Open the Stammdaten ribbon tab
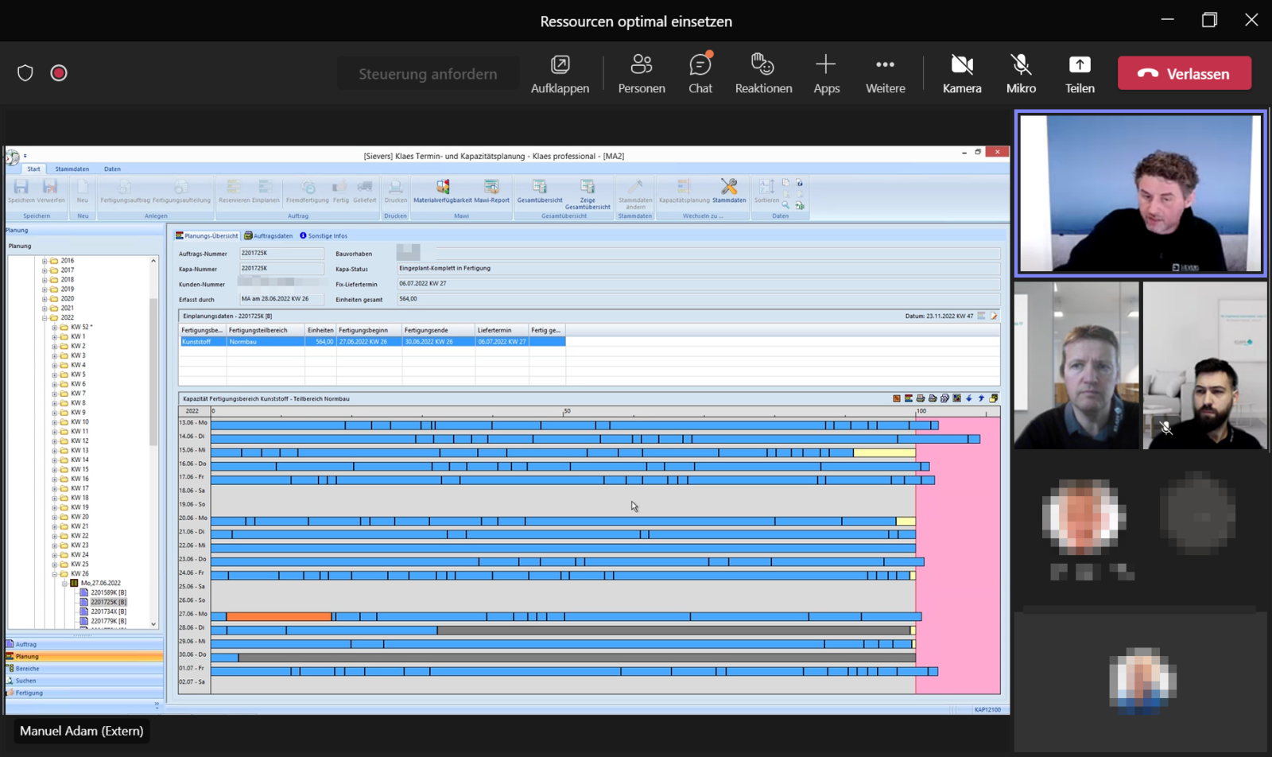 (x=72, y=169)
